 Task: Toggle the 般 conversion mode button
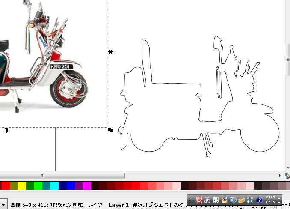(x=216, y=200)
